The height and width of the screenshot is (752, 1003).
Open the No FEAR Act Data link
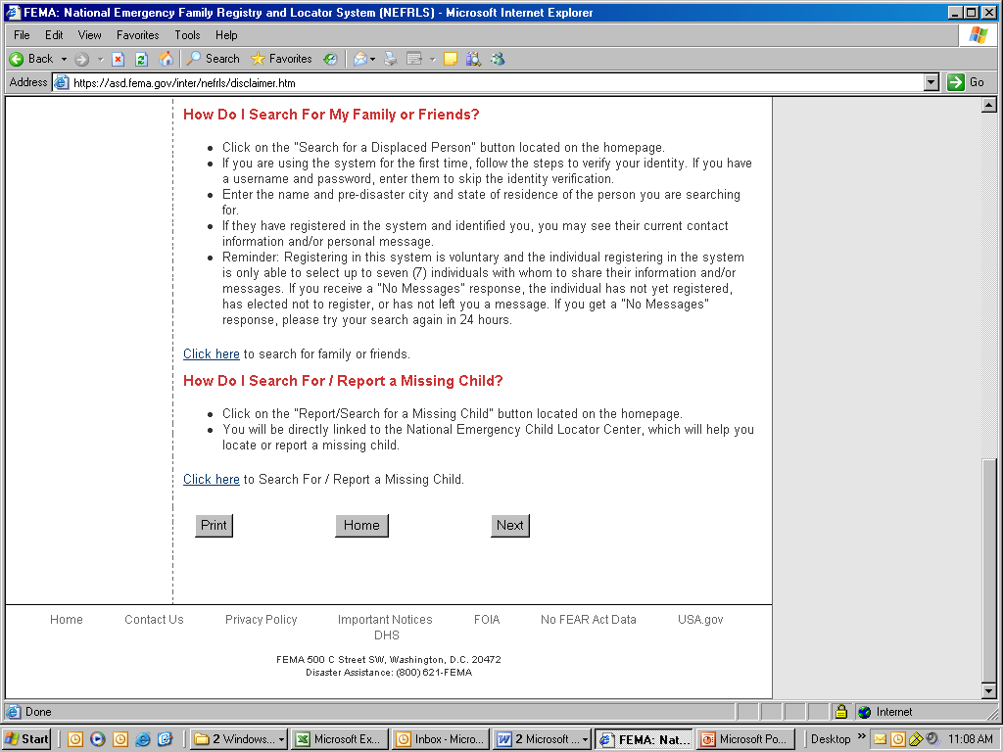coord(589,620)
